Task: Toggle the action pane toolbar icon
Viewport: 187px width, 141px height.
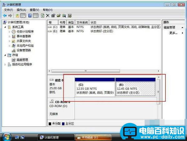Action: 36,16
